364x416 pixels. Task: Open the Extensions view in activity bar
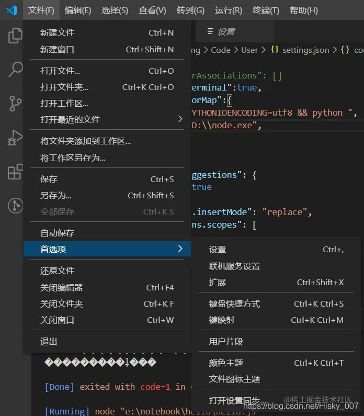[16, 172]
